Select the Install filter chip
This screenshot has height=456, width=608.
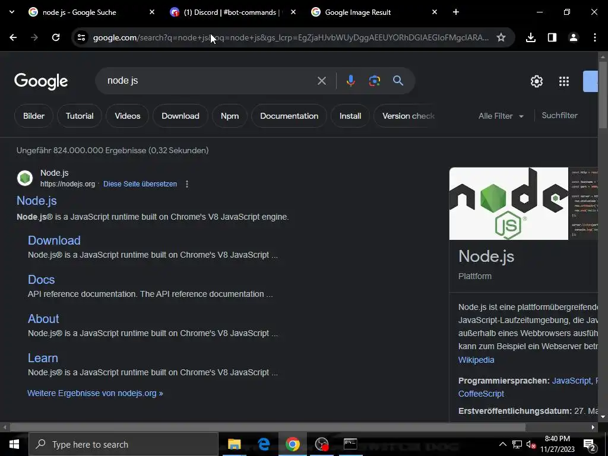click(350, 116)
